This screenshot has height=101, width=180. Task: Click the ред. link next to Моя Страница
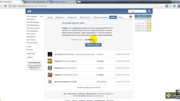click(41, 16)
